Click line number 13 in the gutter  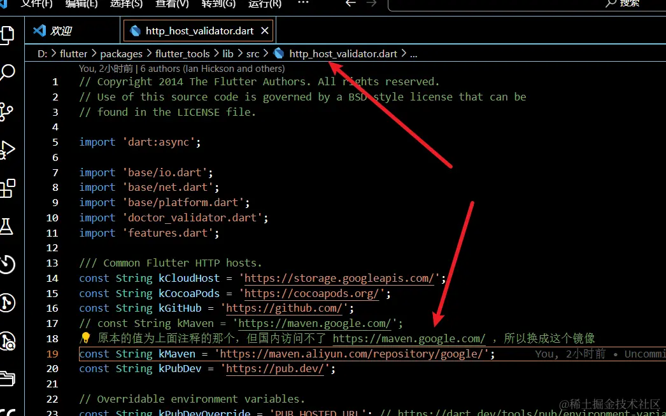pos(52,263)
